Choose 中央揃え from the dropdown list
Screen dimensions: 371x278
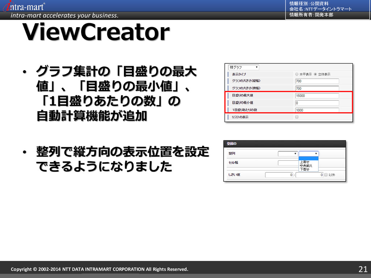(306, 166)
